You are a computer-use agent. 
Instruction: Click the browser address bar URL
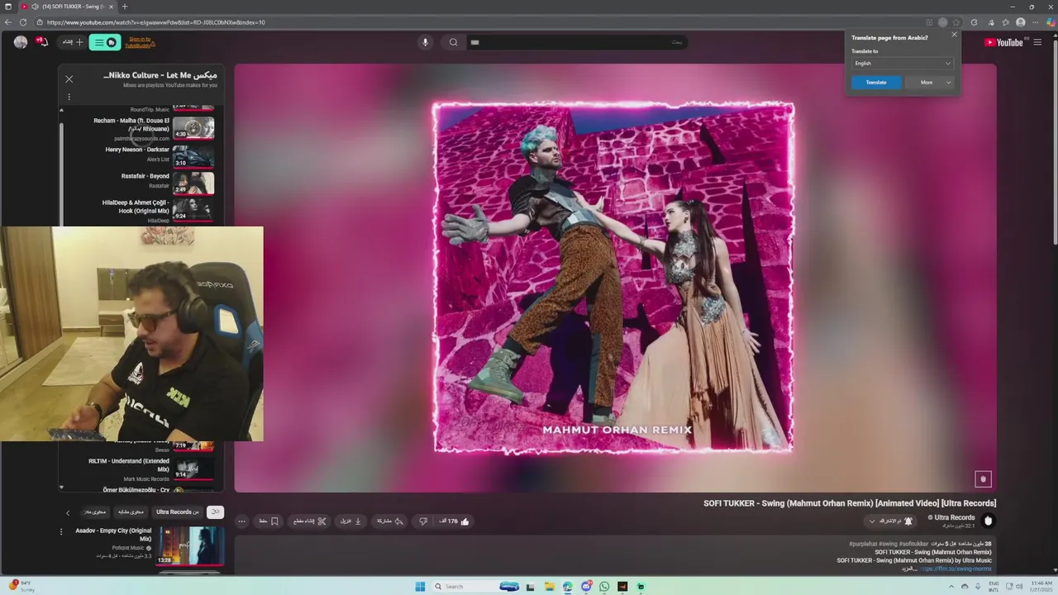156,22
